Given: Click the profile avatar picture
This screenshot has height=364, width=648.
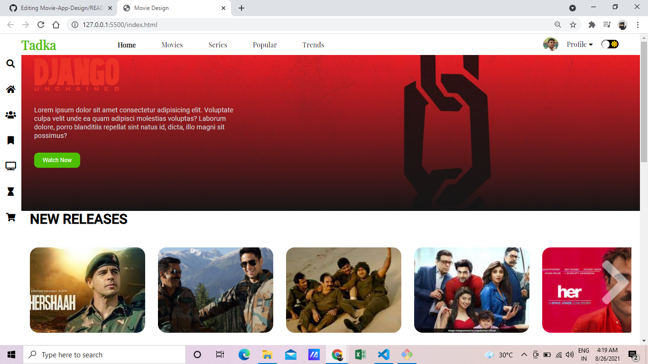Looking at the screenshot, I should coord(551,44).
